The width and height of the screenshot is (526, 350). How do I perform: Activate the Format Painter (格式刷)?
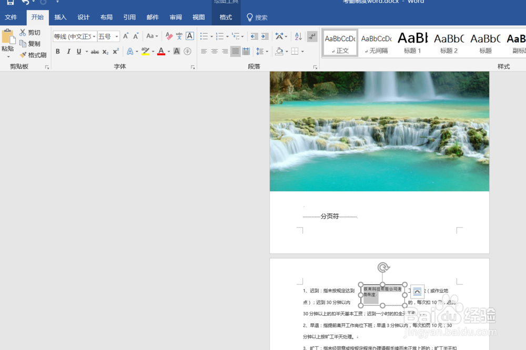click(33, 55)
